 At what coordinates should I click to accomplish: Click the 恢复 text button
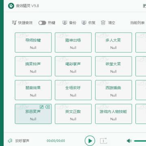pos(92,23)
